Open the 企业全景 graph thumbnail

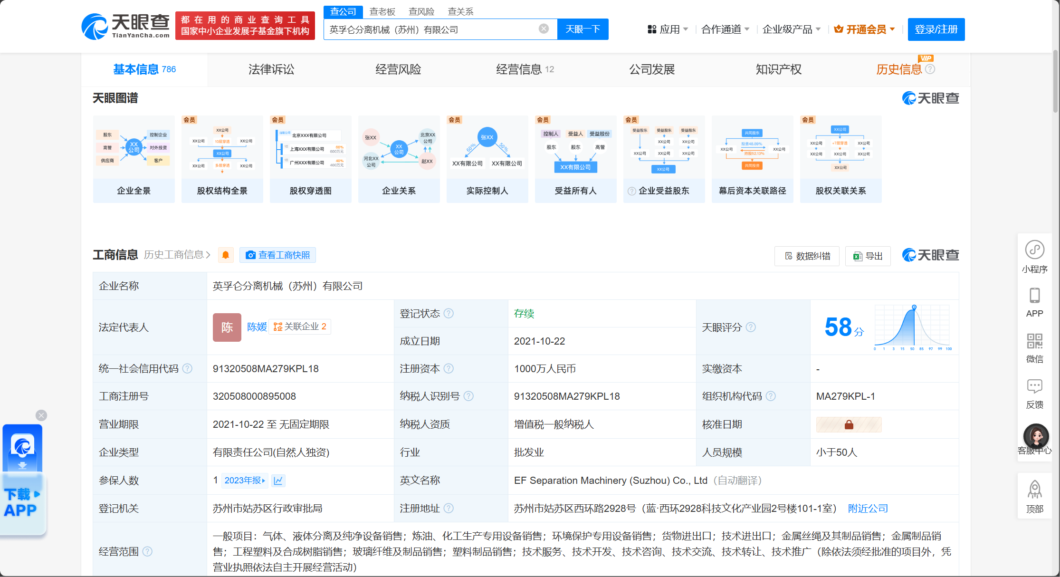point(134,159)
